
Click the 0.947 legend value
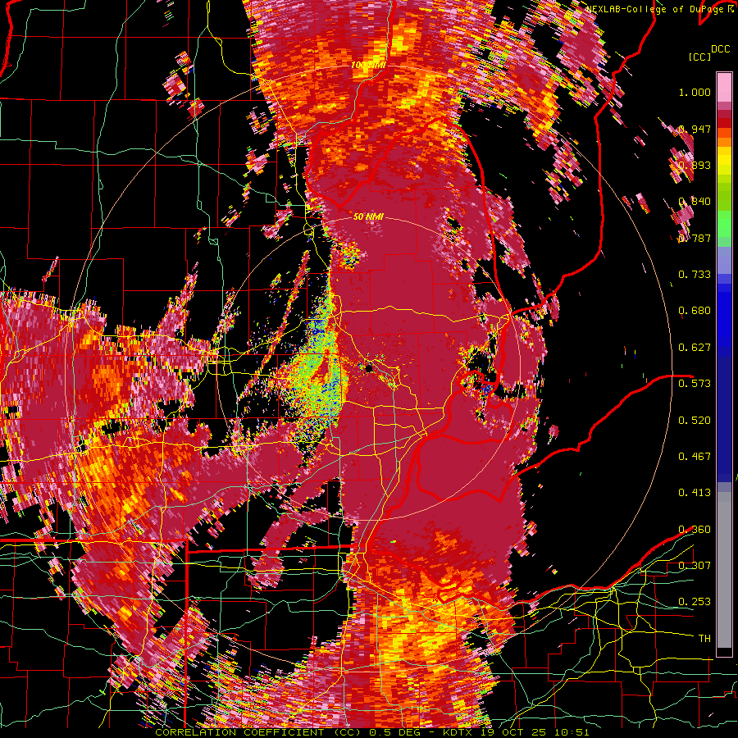695,129
